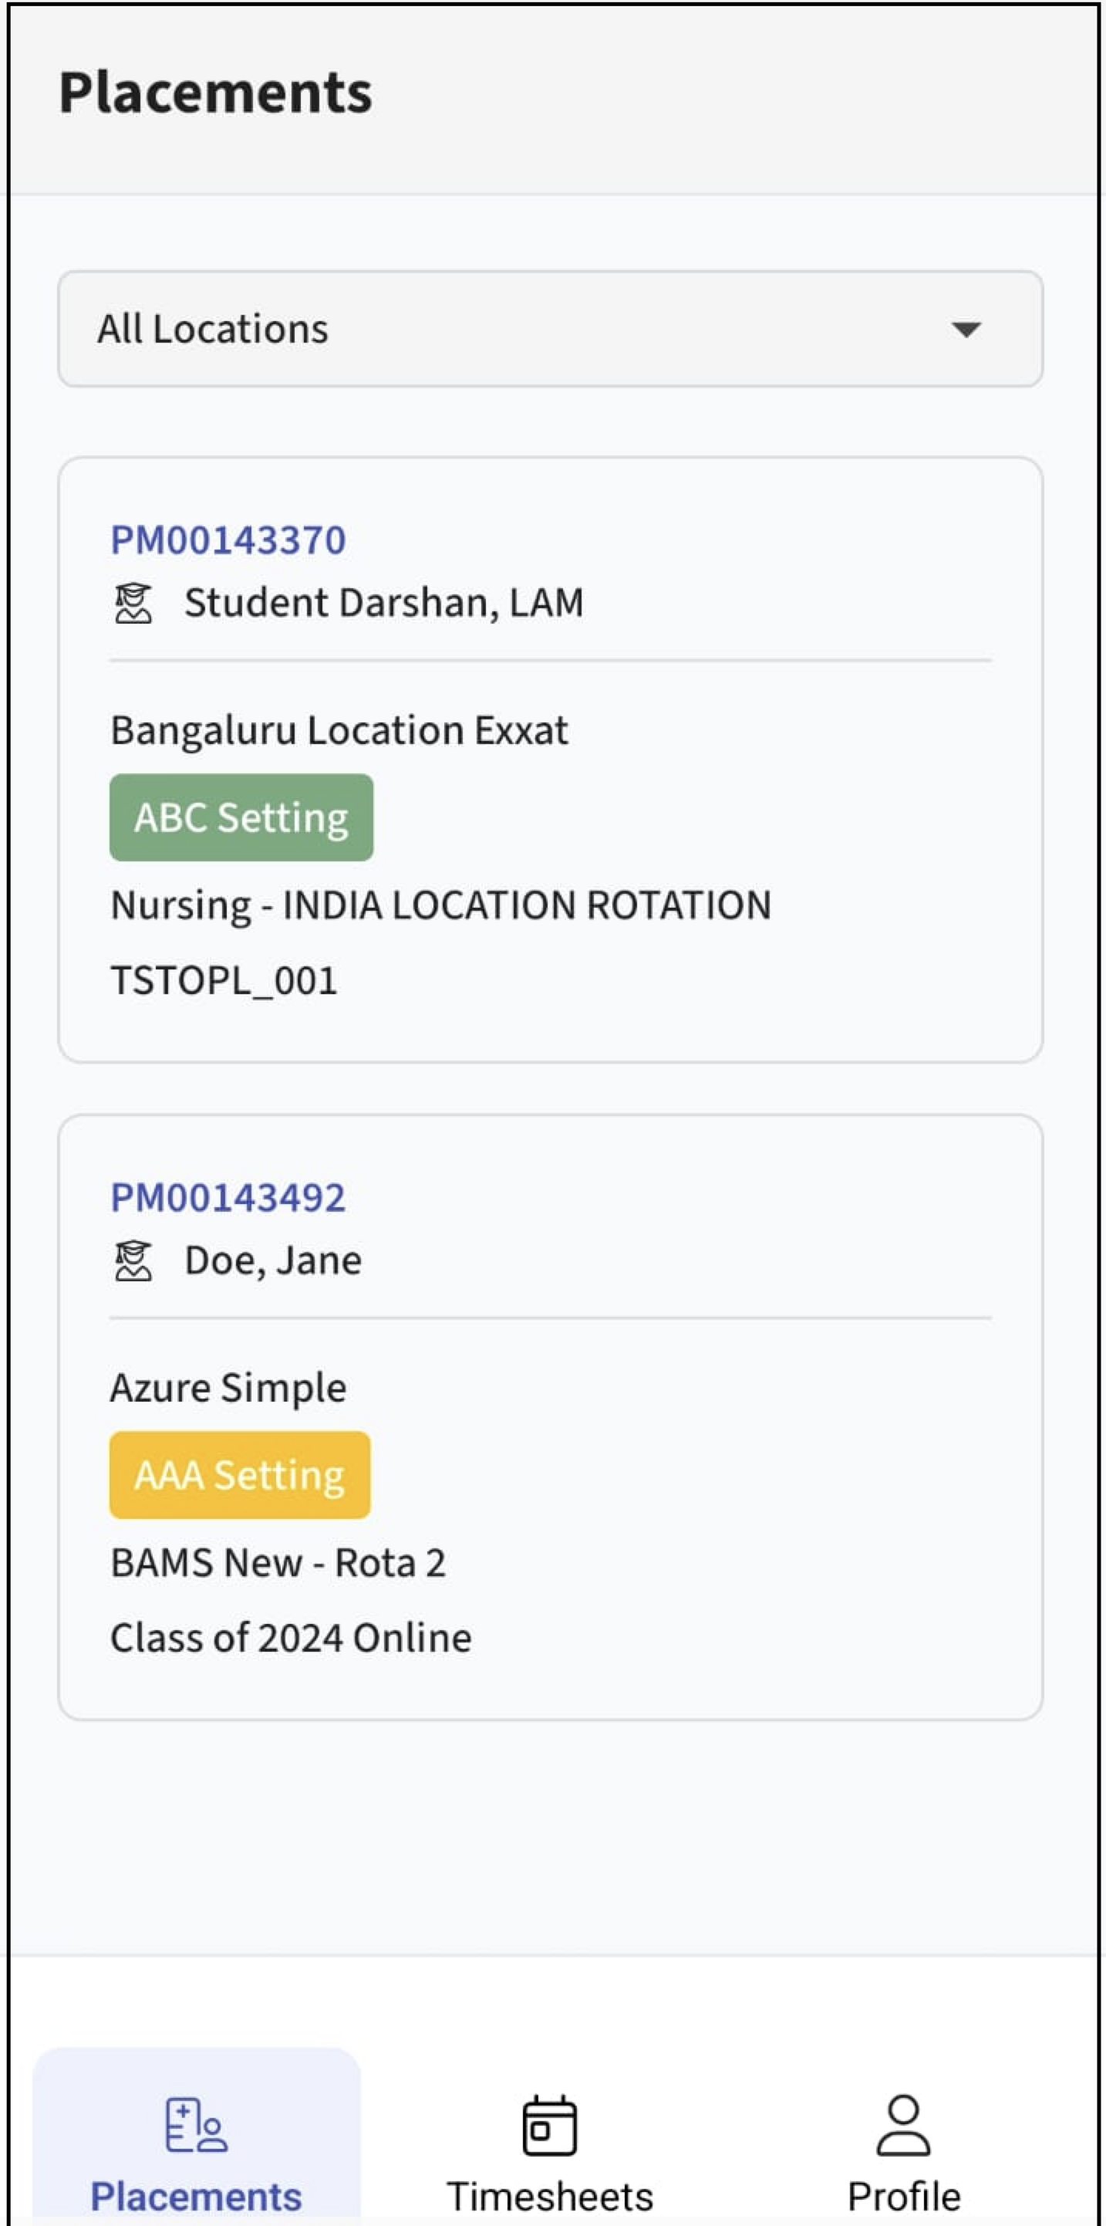Click student icon beside Doe, Jane
The image size is (1106, 2226).
point(133,1260)
